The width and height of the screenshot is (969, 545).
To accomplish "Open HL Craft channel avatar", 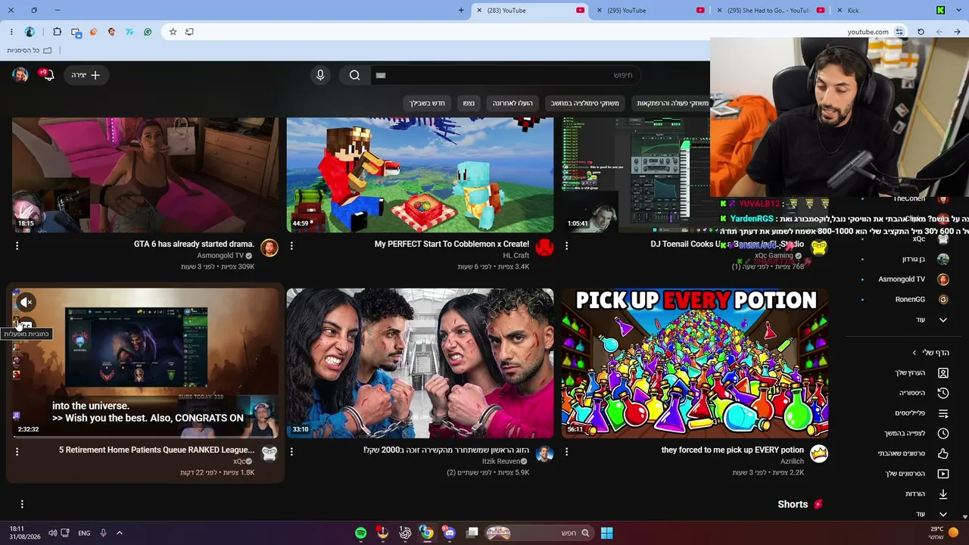I will coord(544,248).
